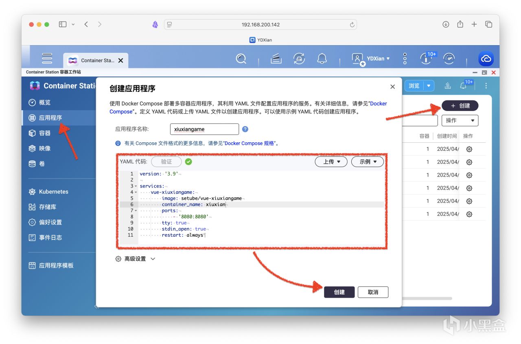Open the settings gear in the third table row
The width and height of the screenshot is (521, 344).
(469, 175)
